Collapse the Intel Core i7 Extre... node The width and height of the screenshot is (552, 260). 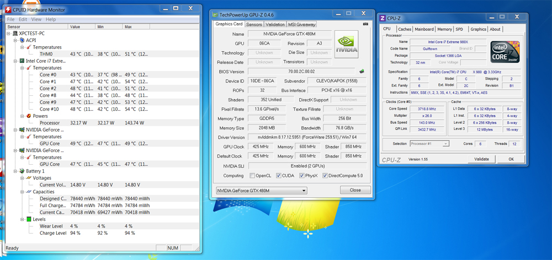pos(15,61)
